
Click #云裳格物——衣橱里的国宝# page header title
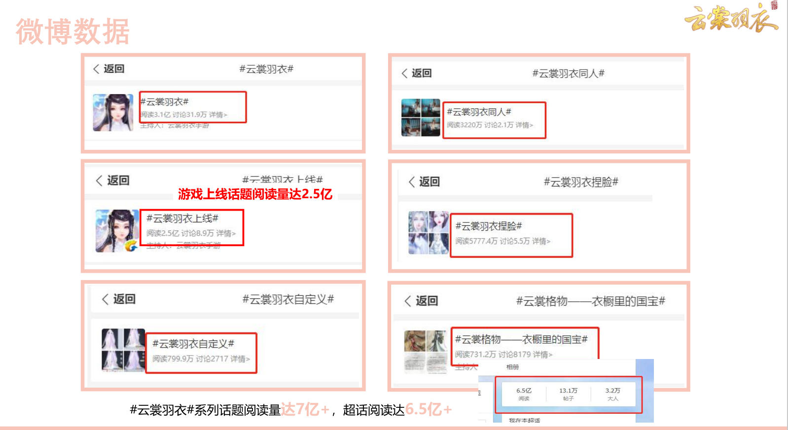(591, 301)
